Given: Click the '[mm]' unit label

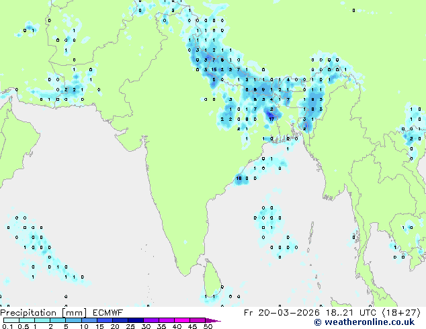Looking at the screenshot, I should [75, 313].
